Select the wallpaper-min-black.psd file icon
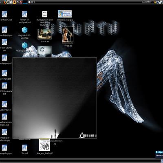Viewport: 163px width, 163px height. point(4,117)
